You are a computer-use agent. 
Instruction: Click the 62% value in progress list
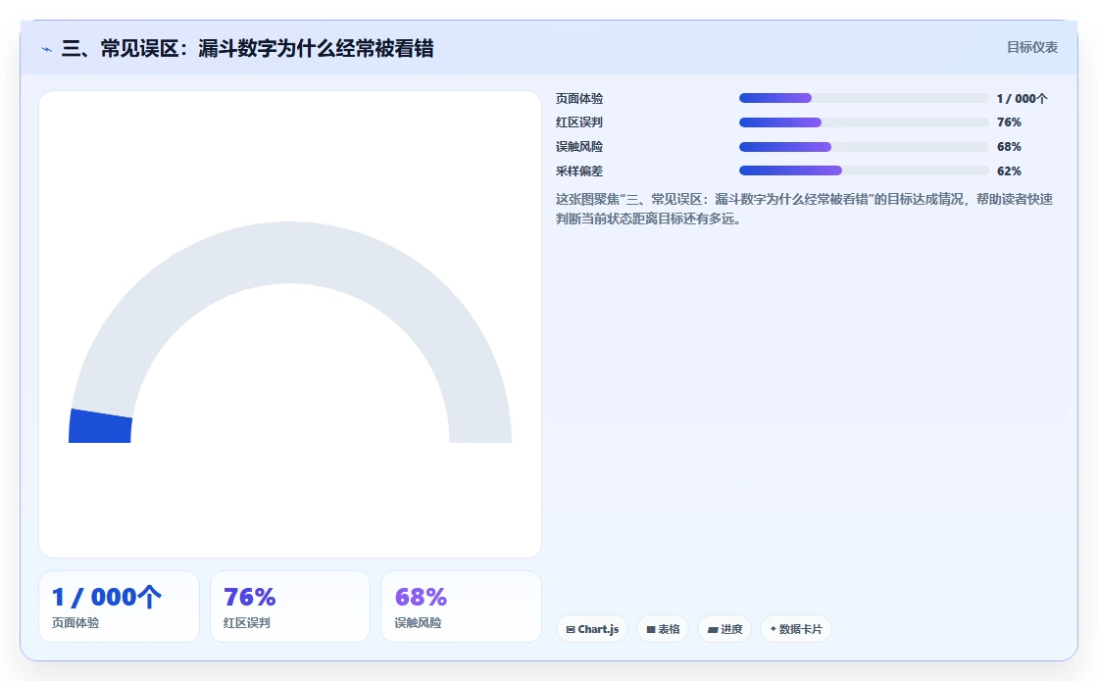[1009, 171]
